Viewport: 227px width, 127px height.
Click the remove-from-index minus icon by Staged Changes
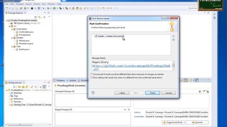pos(125,110)
